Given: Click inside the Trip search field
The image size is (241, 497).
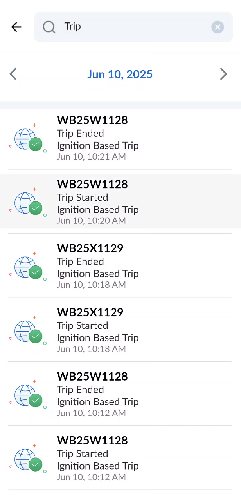Looking at the screenshot, I should coord(133,27).
